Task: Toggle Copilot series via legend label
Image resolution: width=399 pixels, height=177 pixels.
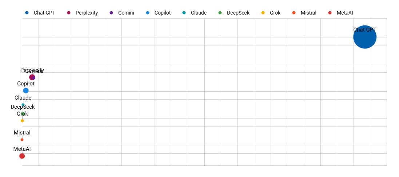Action: [163, 13]
